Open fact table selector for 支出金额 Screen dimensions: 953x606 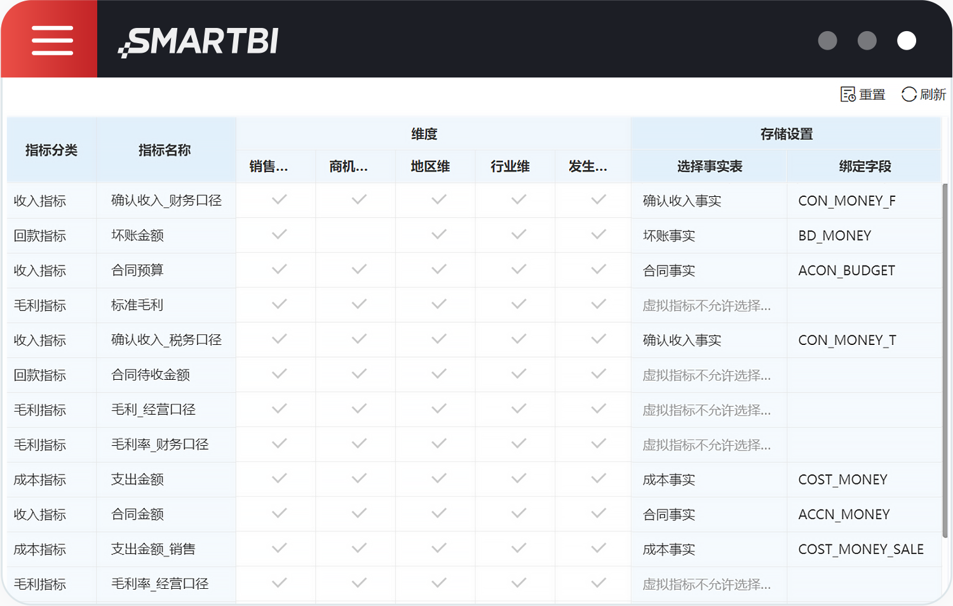(x=708, y=480)
